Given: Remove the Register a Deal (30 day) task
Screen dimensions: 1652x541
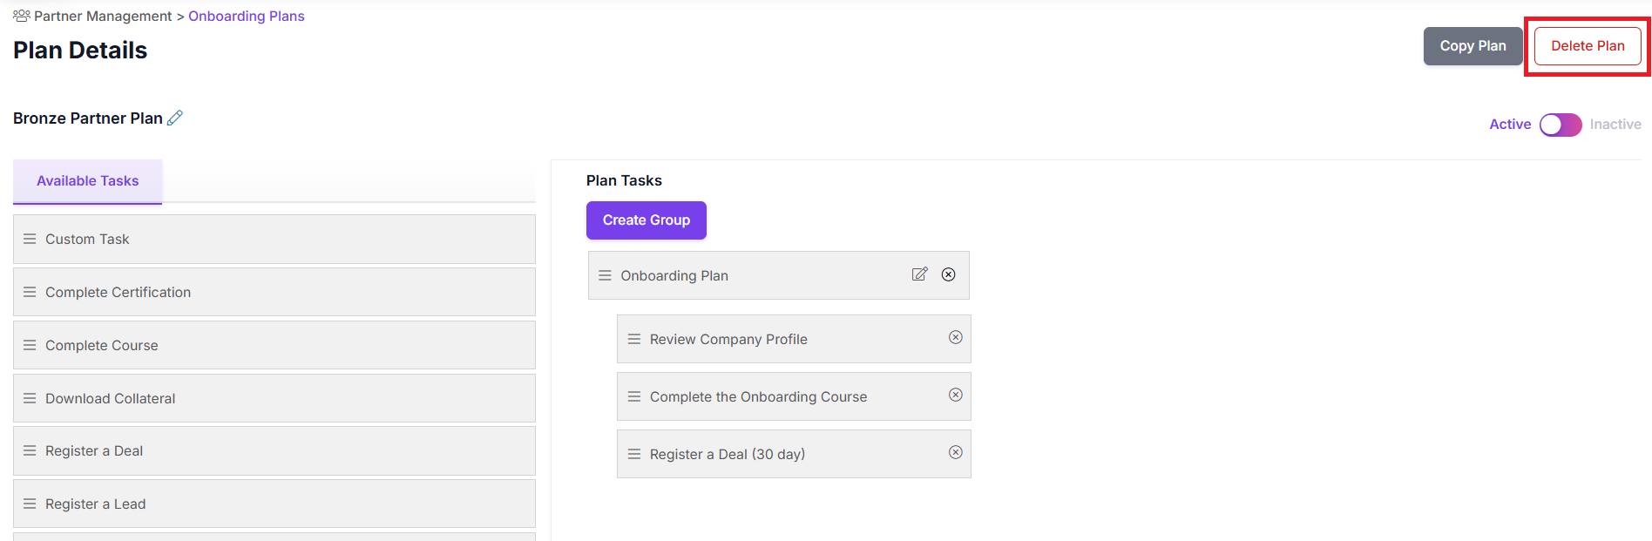Looking at the screenshot, I should click(x=955, y=452).
